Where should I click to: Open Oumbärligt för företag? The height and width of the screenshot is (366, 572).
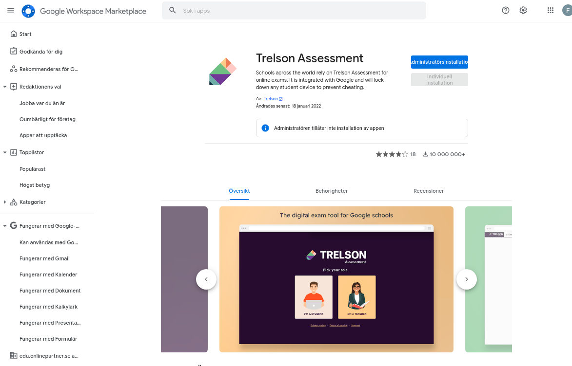point(47,119)
